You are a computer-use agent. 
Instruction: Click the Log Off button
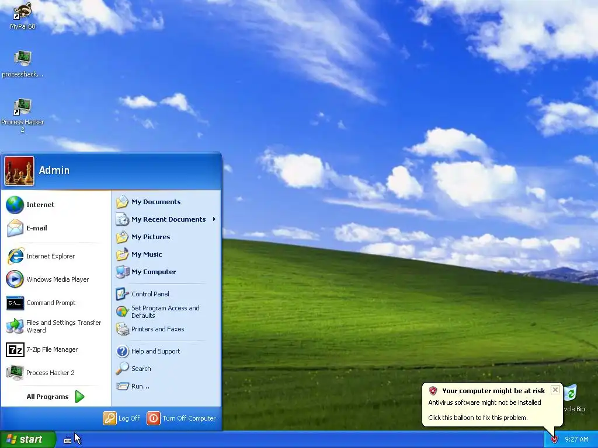[x=121, y=418]
